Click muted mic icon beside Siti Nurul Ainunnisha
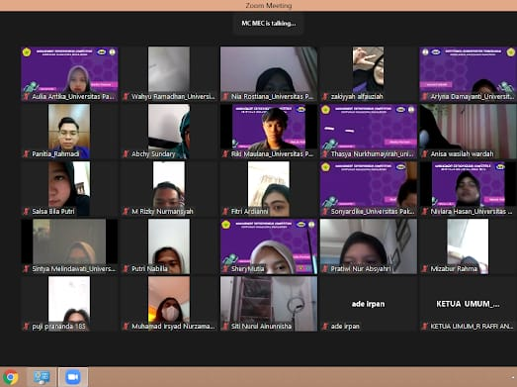The image size is (517, 387). click(225, 327)
